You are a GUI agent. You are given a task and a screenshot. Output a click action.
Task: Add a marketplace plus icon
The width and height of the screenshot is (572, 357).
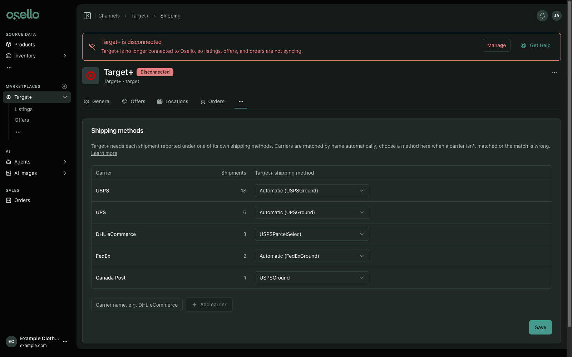(64, 86)
